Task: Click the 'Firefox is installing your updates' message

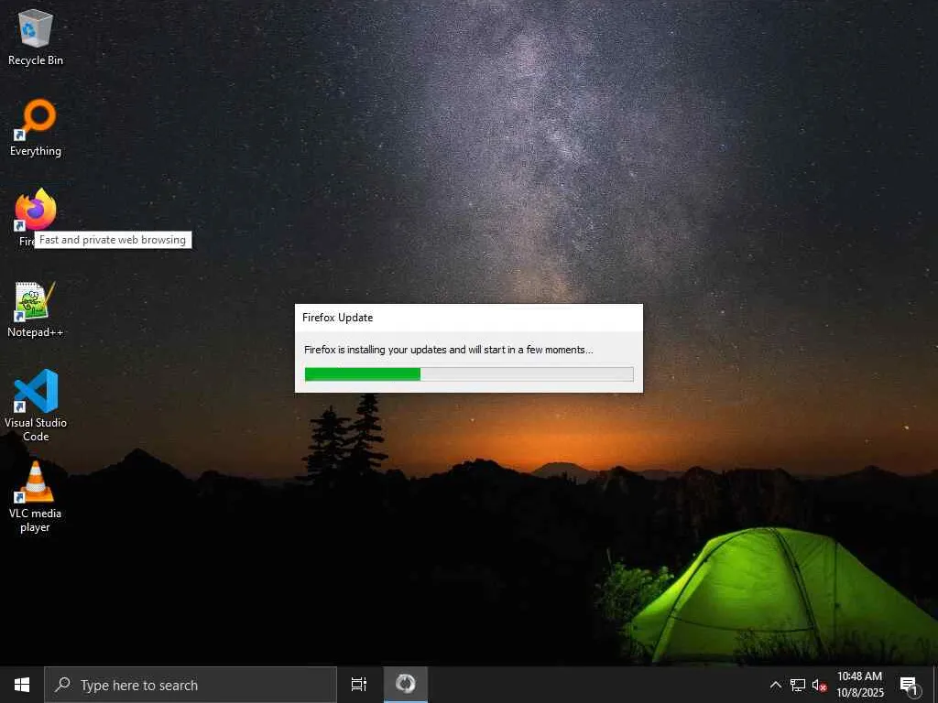Action: coord(449,350)
